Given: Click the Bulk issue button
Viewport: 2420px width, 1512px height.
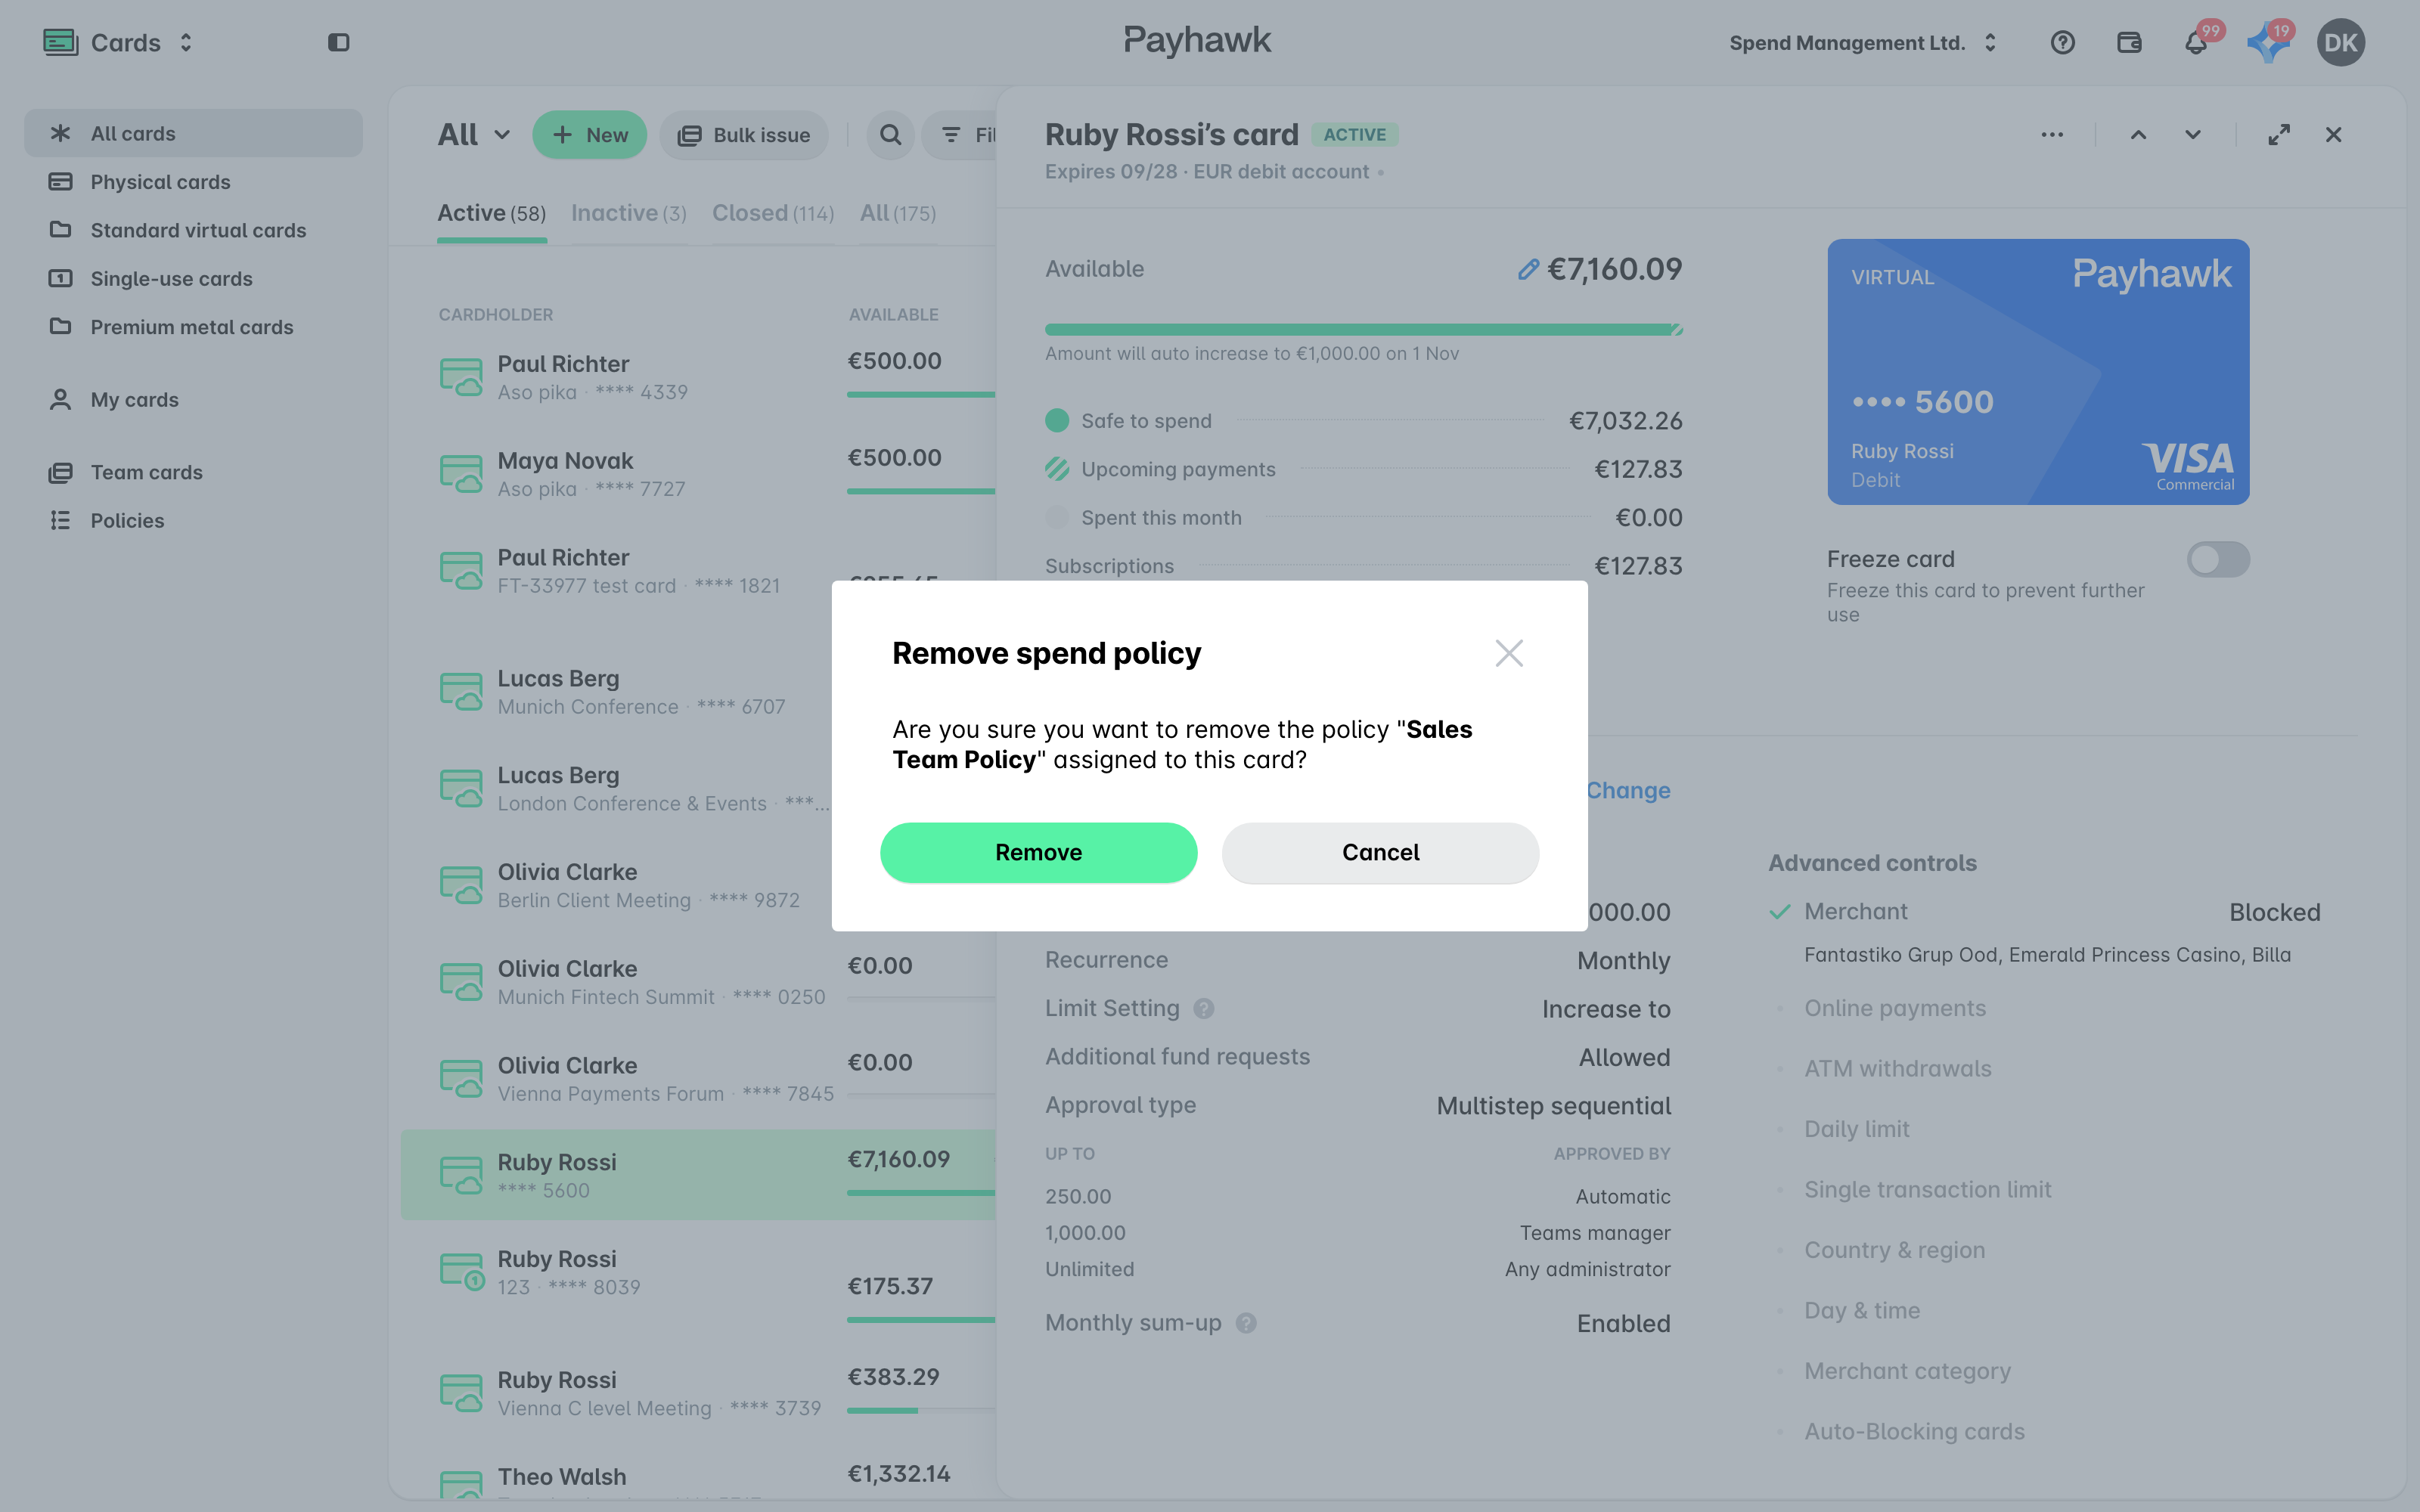Looking at the screenshot, I should coord(743,135).
